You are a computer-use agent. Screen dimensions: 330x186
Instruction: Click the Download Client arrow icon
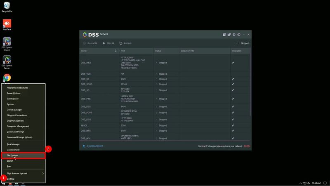pos(84,146)
